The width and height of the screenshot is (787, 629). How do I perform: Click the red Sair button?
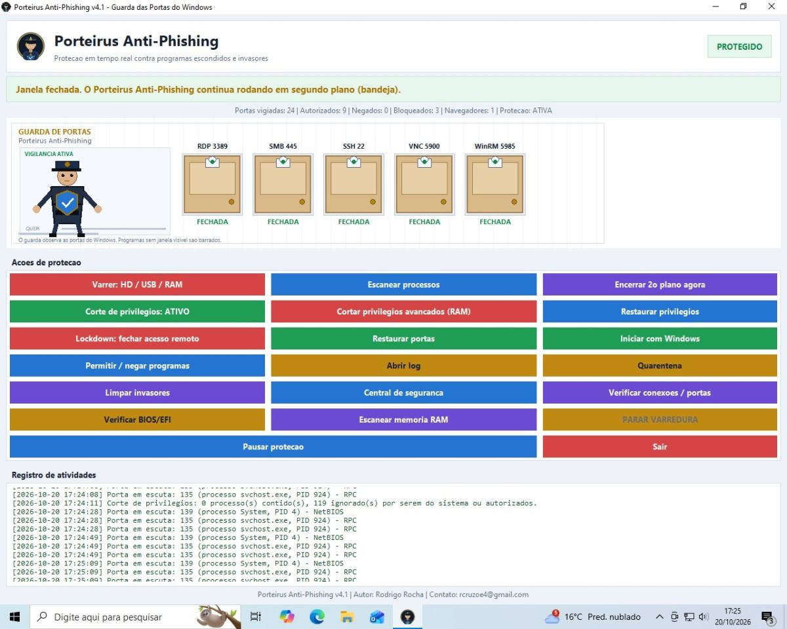point(660,446)
